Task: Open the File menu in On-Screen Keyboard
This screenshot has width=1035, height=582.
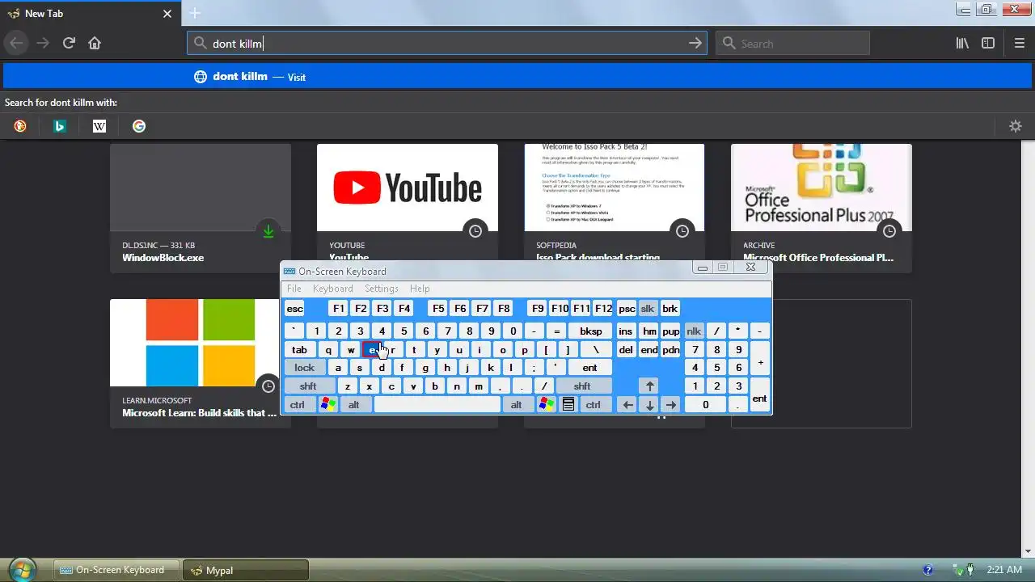Action: (x=294, y=289)
